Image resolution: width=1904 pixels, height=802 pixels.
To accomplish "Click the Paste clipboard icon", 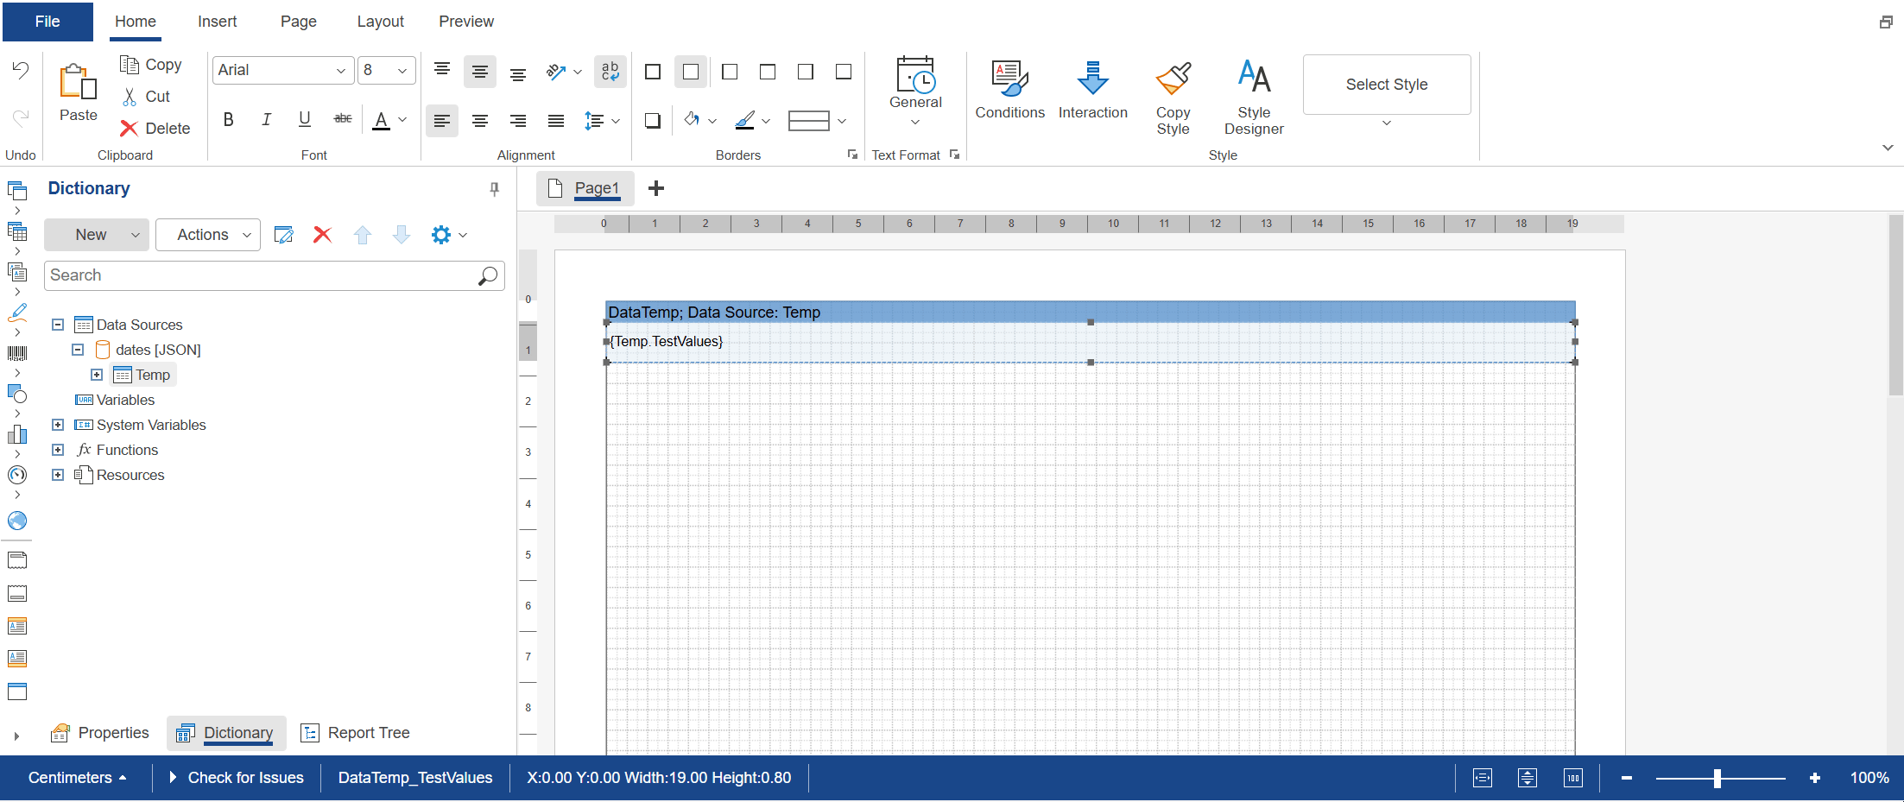I will tap(78, 82).
